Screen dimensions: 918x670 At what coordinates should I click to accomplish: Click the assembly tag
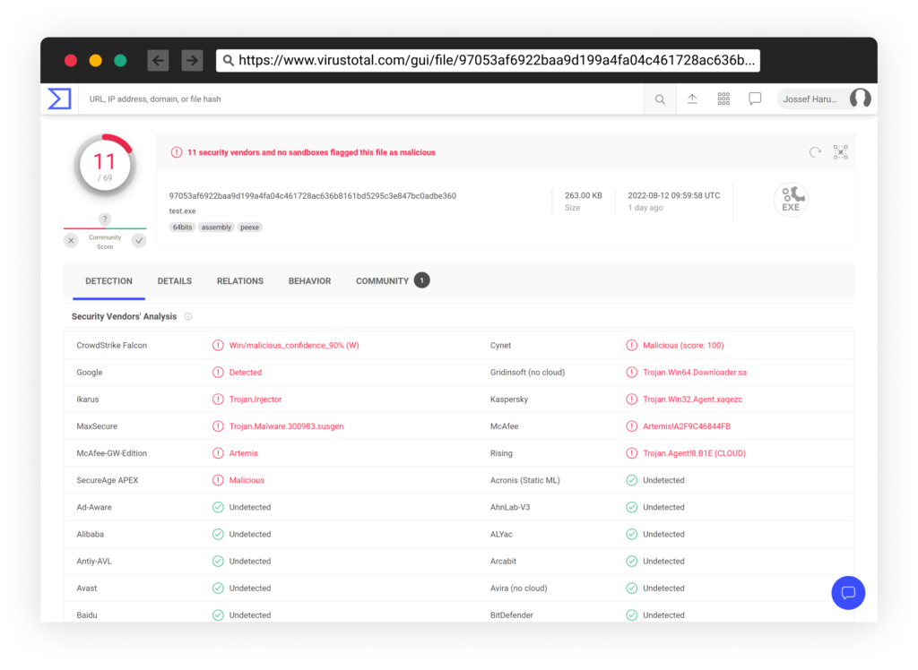[216, 227]
